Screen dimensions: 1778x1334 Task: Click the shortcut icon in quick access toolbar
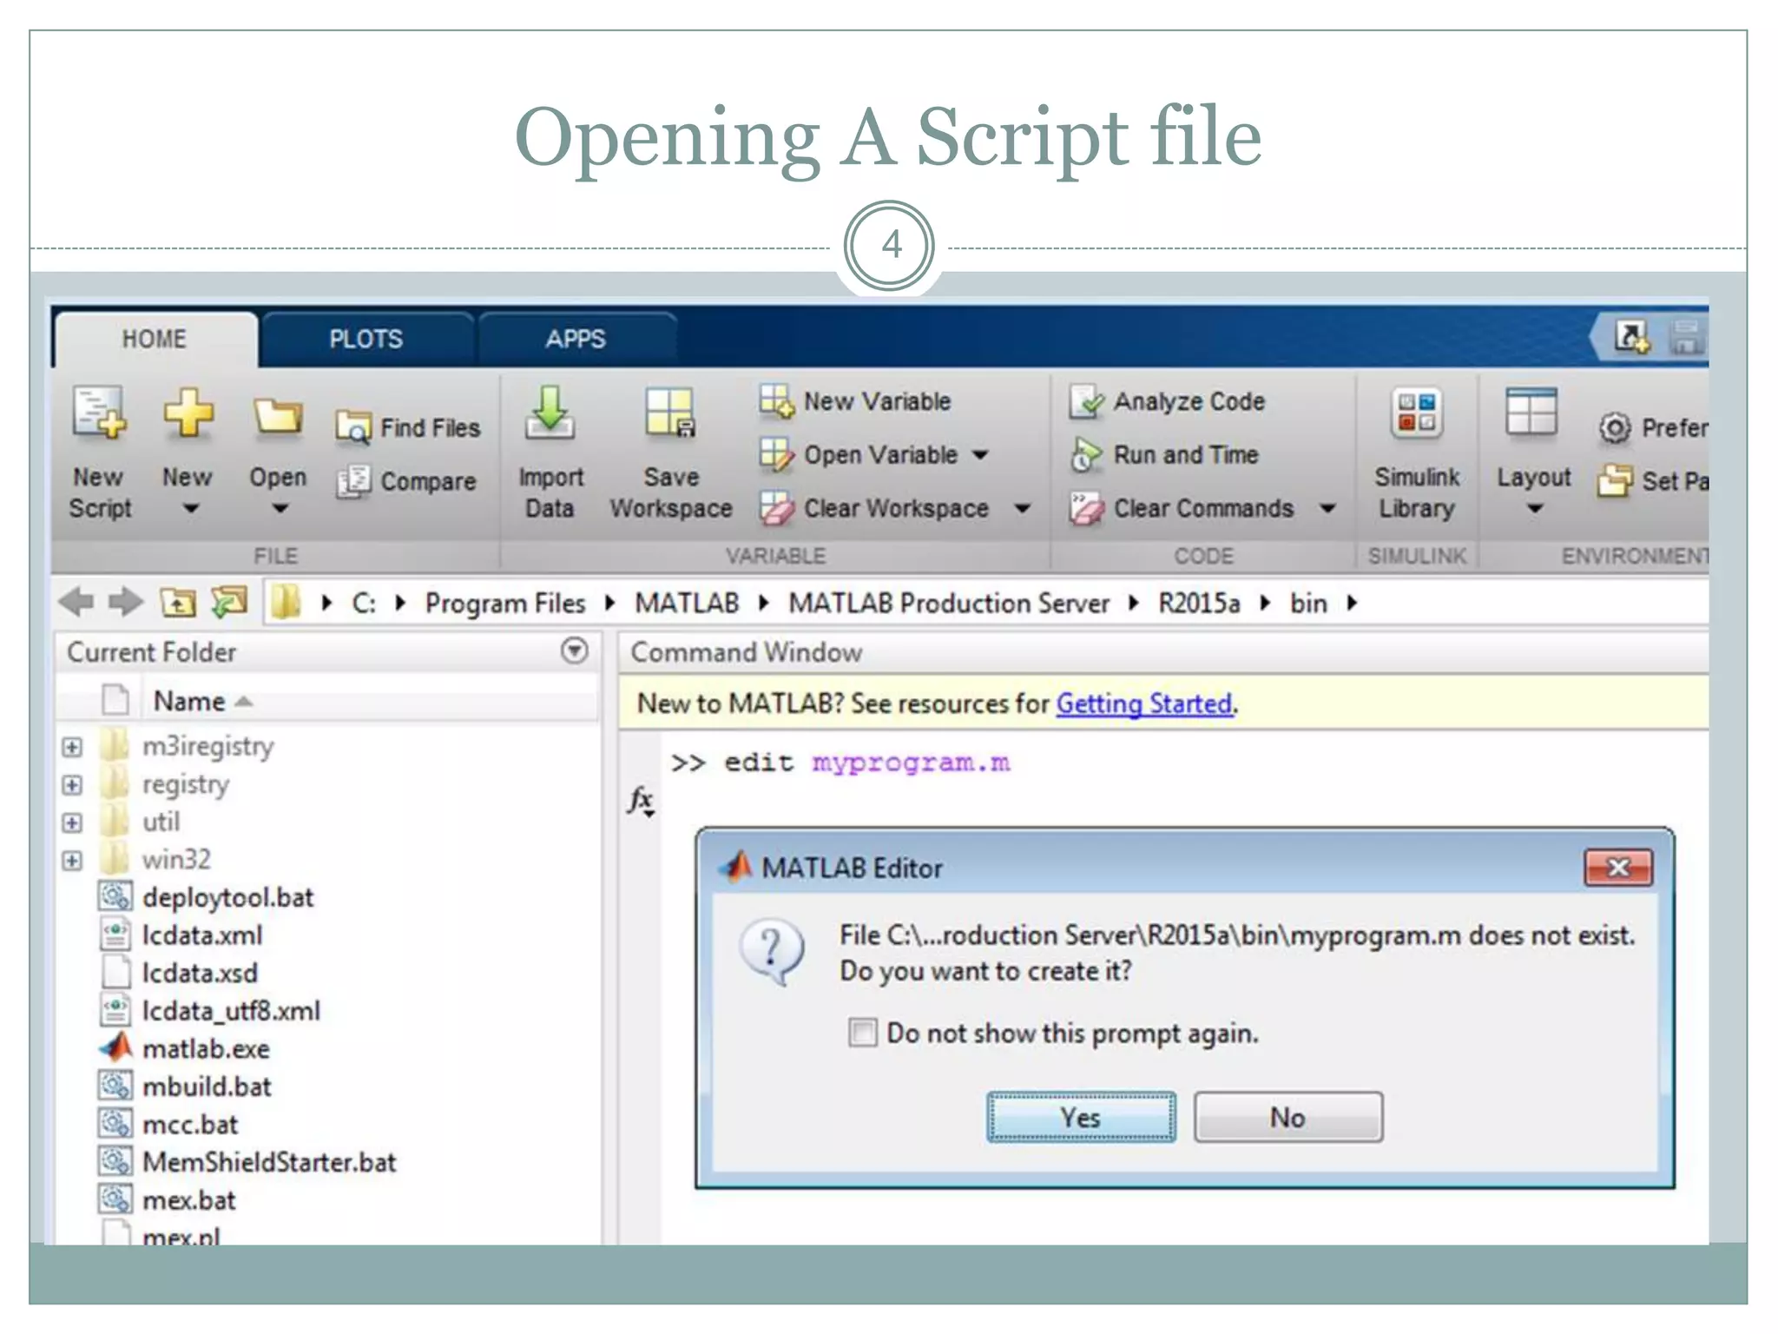tap(1631, 337)
